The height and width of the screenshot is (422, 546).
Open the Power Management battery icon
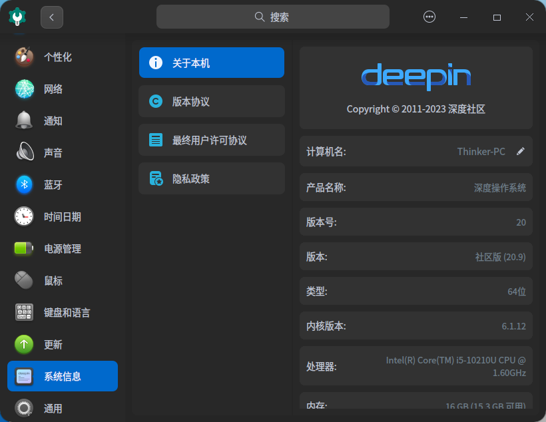click(24, 248)
